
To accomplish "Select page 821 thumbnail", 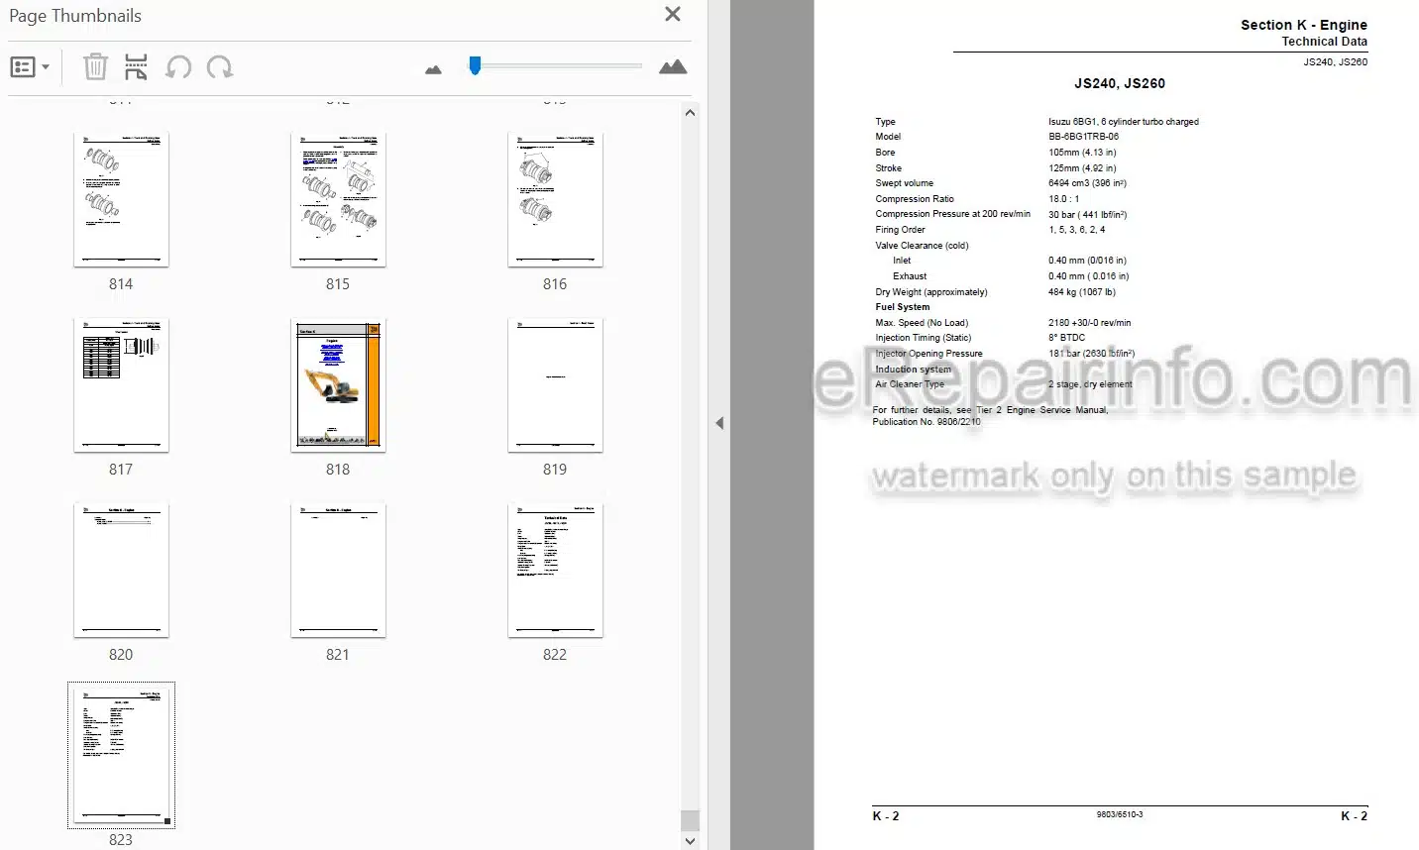I will point(338,570).
